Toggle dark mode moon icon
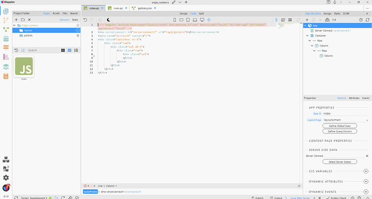The width and height of the screenshot is (372, 199). 108,20
